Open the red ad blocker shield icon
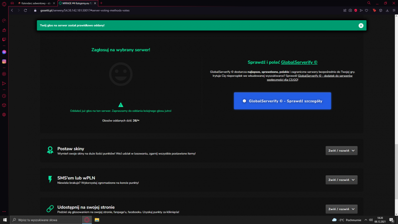 click(355, 10)
